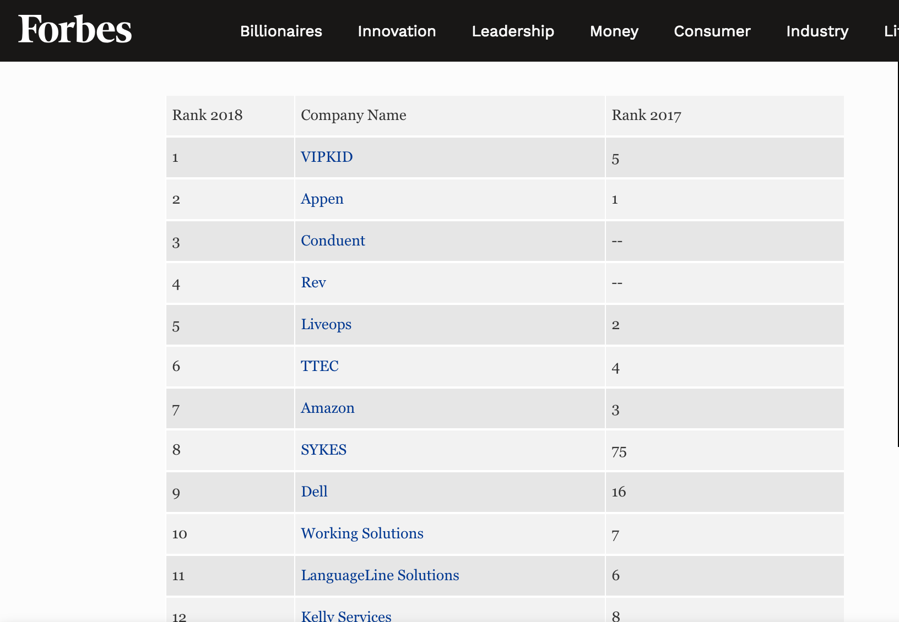Click the Forbes logo
899x622 pixels.
75,29
